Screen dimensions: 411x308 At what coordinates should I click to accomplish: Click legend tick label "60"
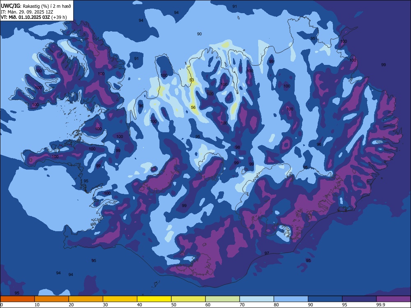[x=208, y=305]
